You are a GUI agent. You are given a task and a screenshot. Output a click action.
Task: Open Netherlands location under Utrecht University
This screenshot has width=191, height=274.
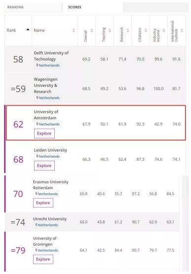pyautogui.click(x=46, y=225)
